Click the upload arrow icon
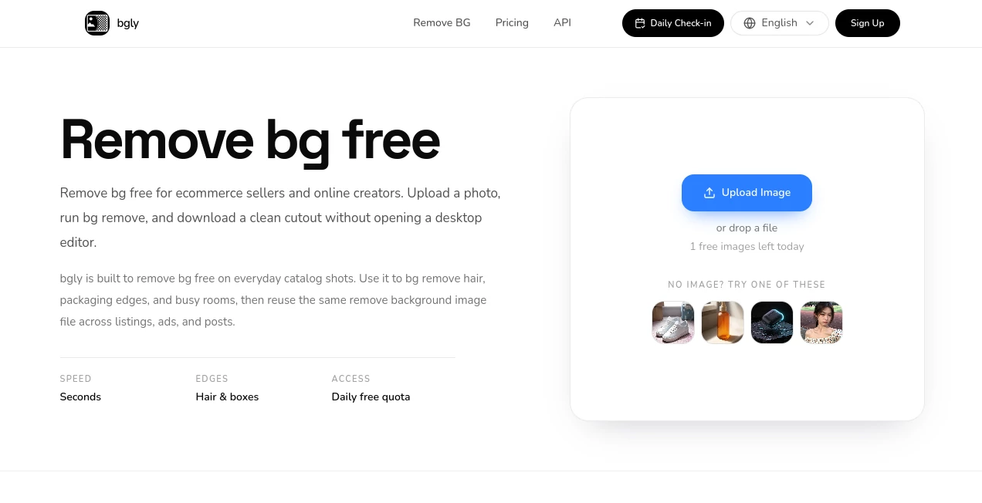Image resolution: width=982 pixels, height=503 pixels. (x=709, y=193)
